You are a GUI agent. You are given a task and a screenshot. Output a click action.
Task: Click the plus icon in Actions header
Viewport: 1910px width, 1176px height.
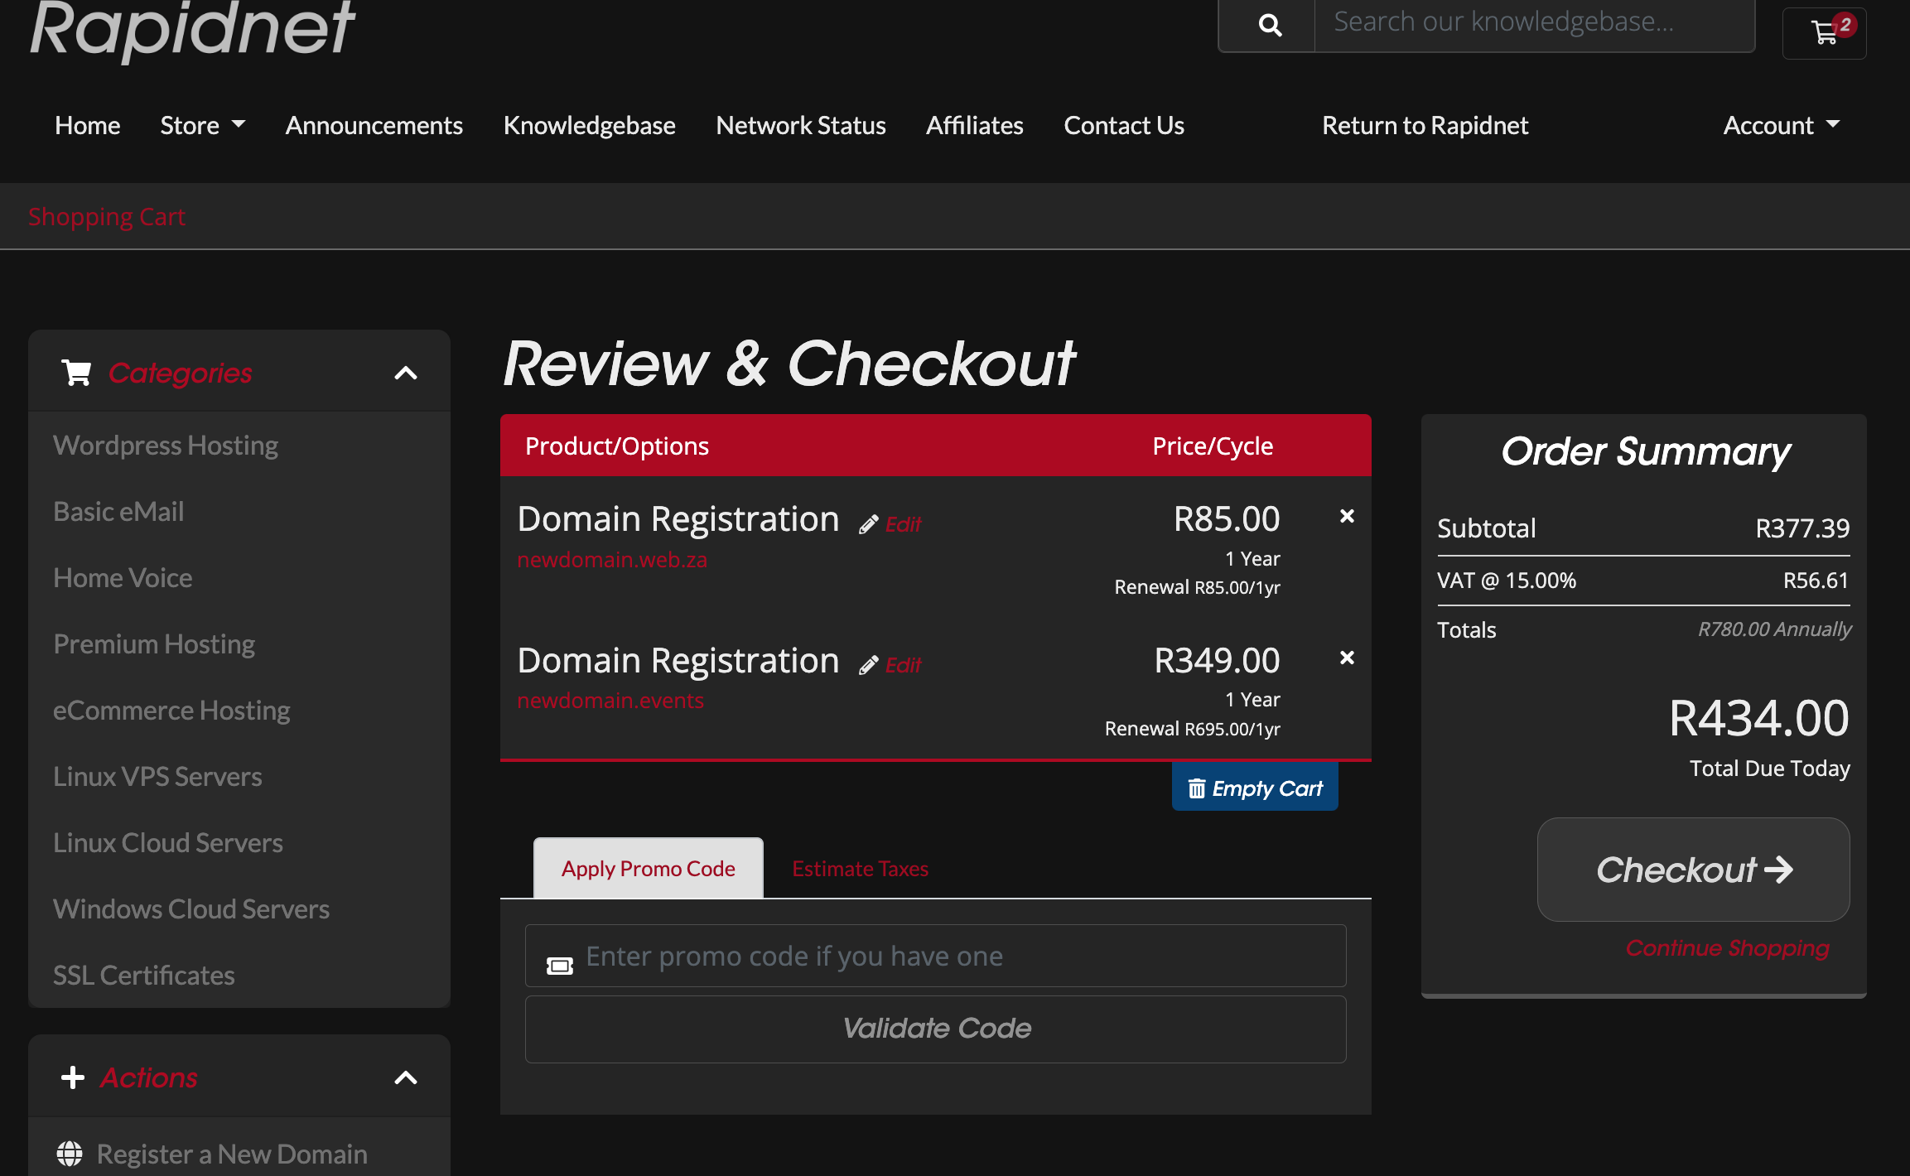[73, 1077]
